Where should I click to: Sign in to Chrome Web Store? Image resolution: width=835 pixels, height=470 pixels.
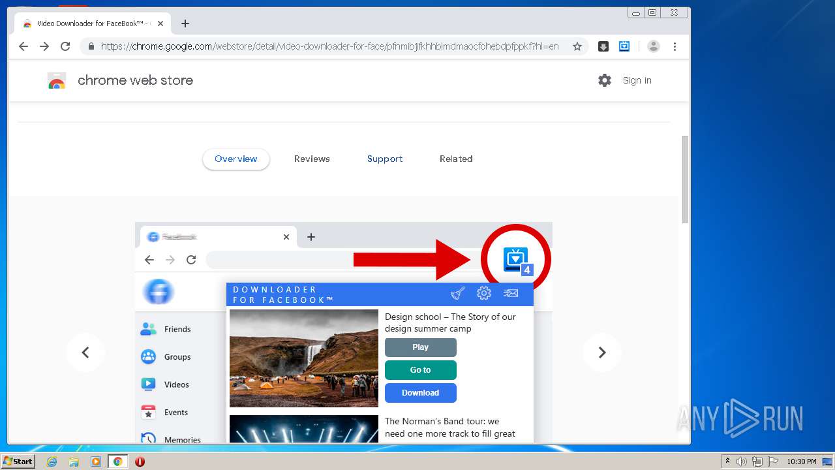637,80
